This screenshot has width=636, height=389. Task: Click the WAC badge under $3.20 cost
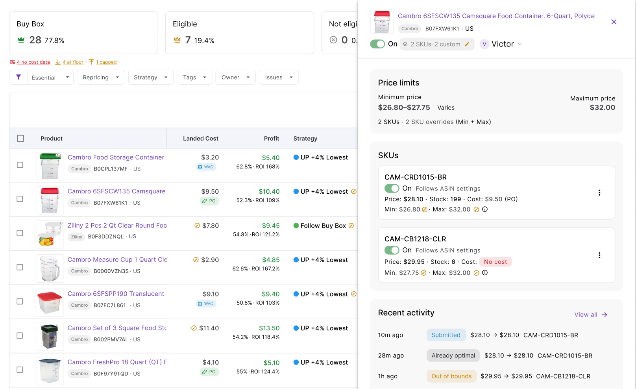point(206,167)
